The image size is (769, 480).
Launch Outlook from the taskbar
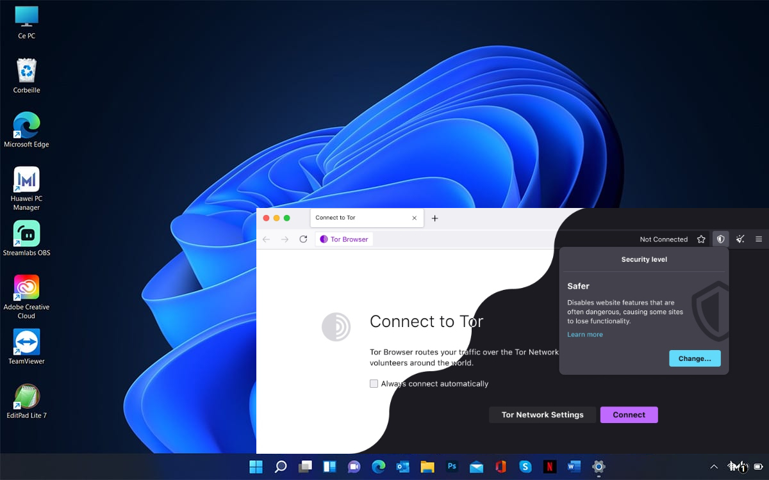pos(403,467)
